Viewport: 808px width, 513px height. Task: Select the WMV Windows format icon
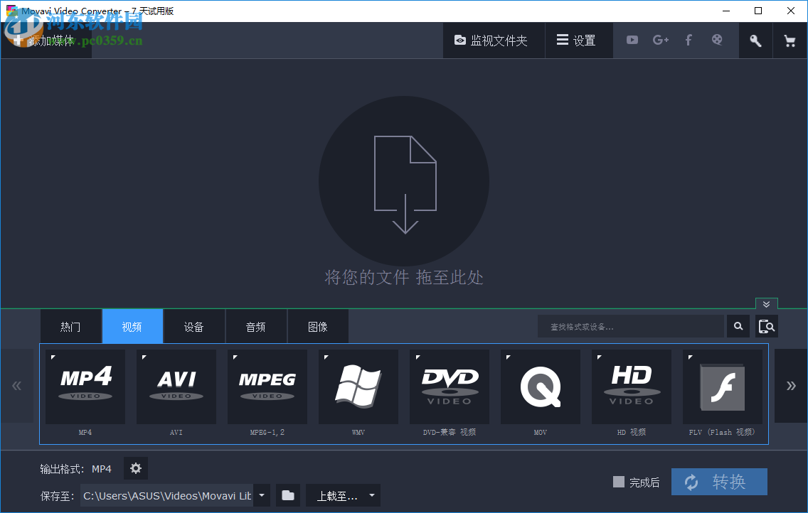(358, 386)
